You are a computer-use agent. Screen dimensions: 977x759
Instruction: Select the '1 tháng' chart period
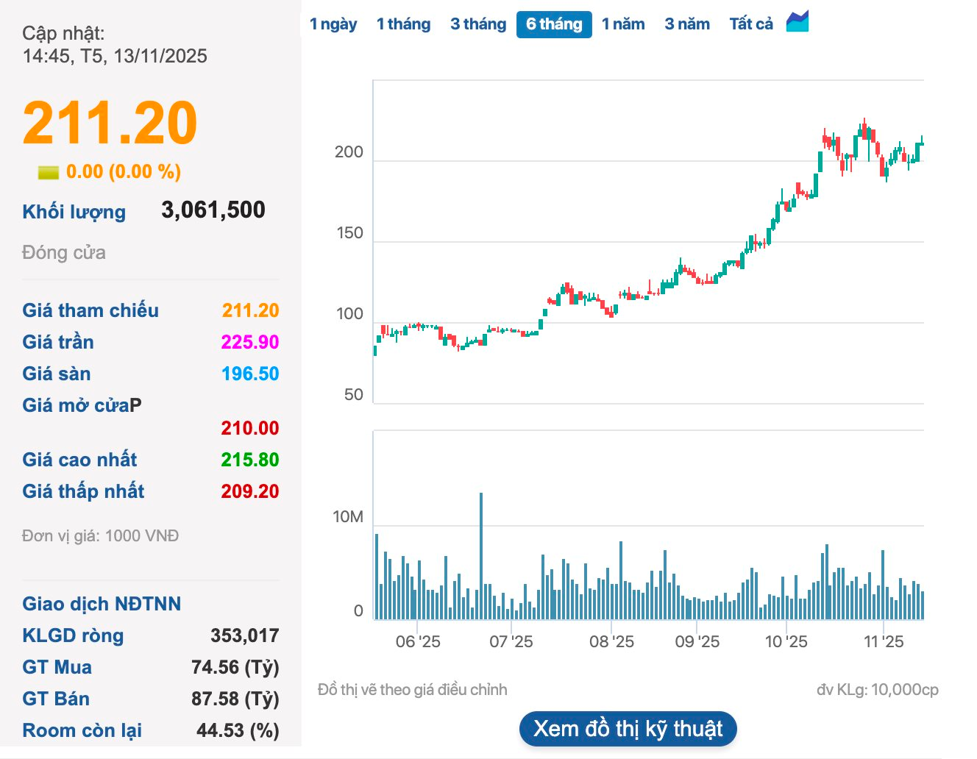(x=403, y=24)
